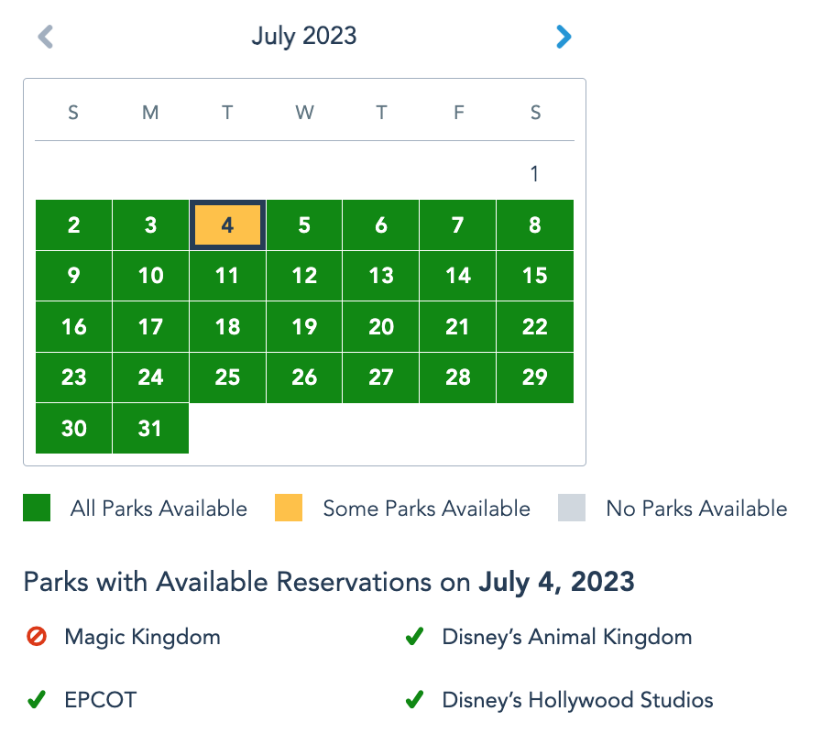Click the EPCOT park label
This screenshot has width=832, height=744.
(100, 700)
